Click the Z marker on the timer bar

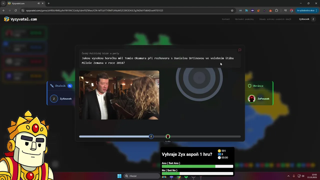click(151, 136)
